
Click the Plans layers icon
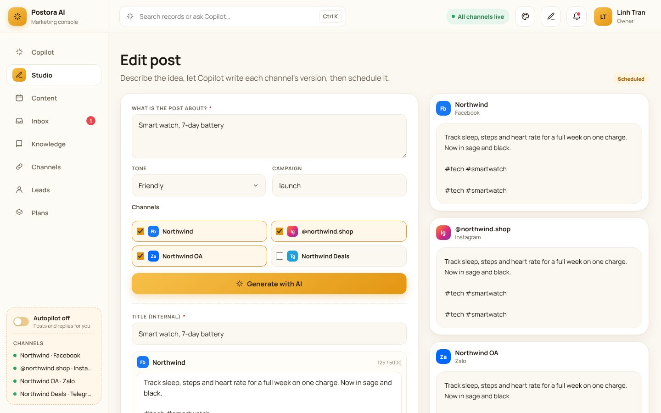coord(19,212)
